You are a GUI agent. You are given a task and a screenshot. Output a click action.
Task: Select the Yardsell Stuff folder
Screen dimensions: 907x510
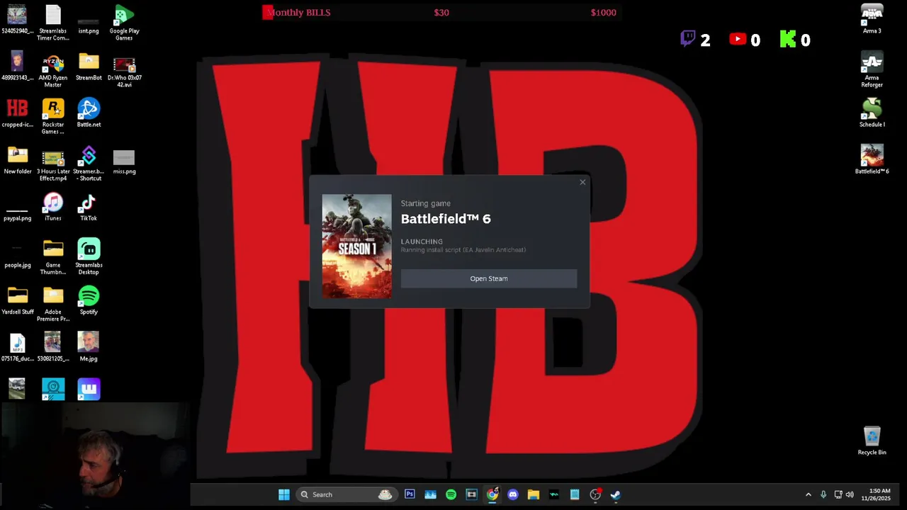tap(18, 300)
